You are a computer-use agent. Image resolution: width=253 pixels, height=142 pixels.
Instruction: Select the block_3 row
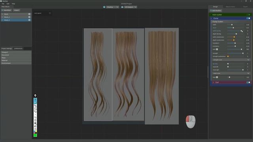16,20
